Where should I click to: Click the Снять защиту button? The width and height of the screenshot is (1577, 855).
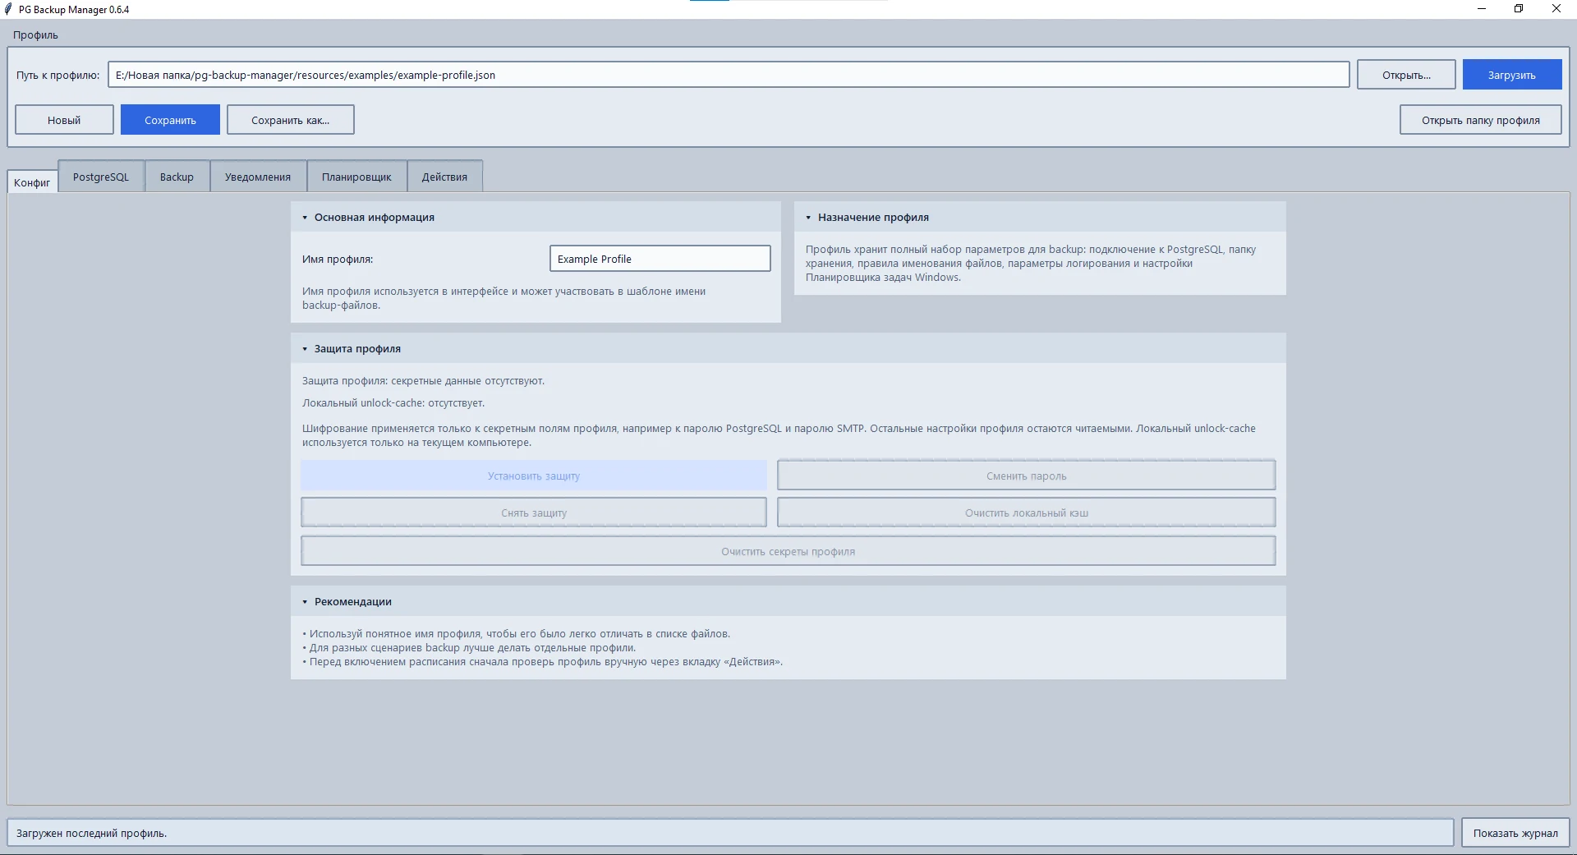(534, 513)
